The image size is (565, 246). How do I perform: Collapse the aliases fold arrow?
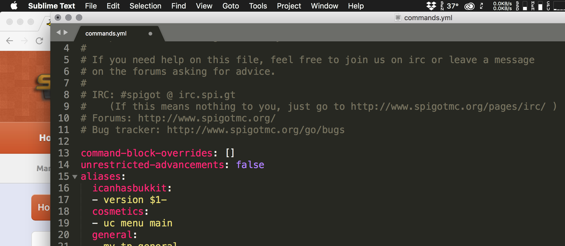point(75,177)
